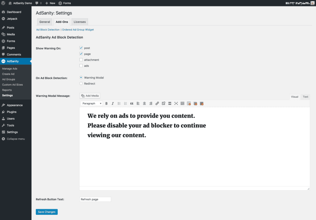
Task: Toggle distraction-free writing mode
Action: click(176, 103)
